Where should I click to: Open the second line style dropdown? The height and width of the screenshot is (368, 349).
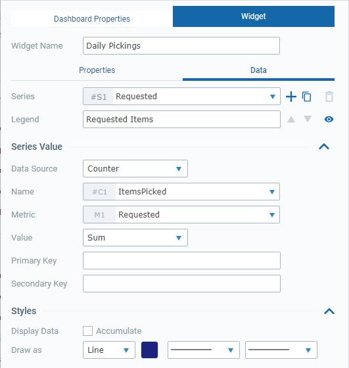pyautogui.click(x=281, y=350)
